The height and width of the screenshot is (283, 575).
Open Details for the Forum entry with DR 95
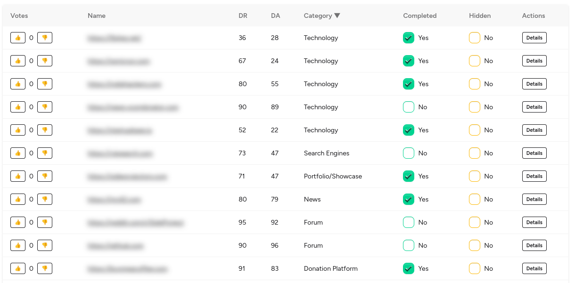534,222
